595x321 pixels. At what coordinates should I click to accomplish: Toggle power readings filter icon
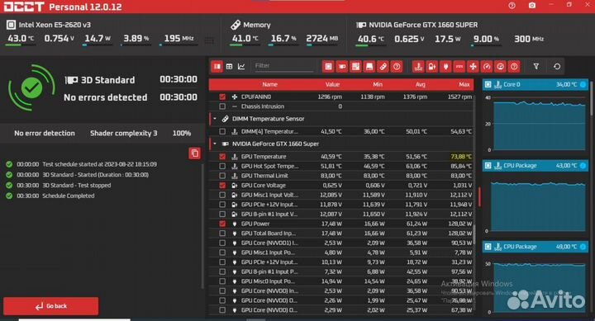(x=445, y=66)
